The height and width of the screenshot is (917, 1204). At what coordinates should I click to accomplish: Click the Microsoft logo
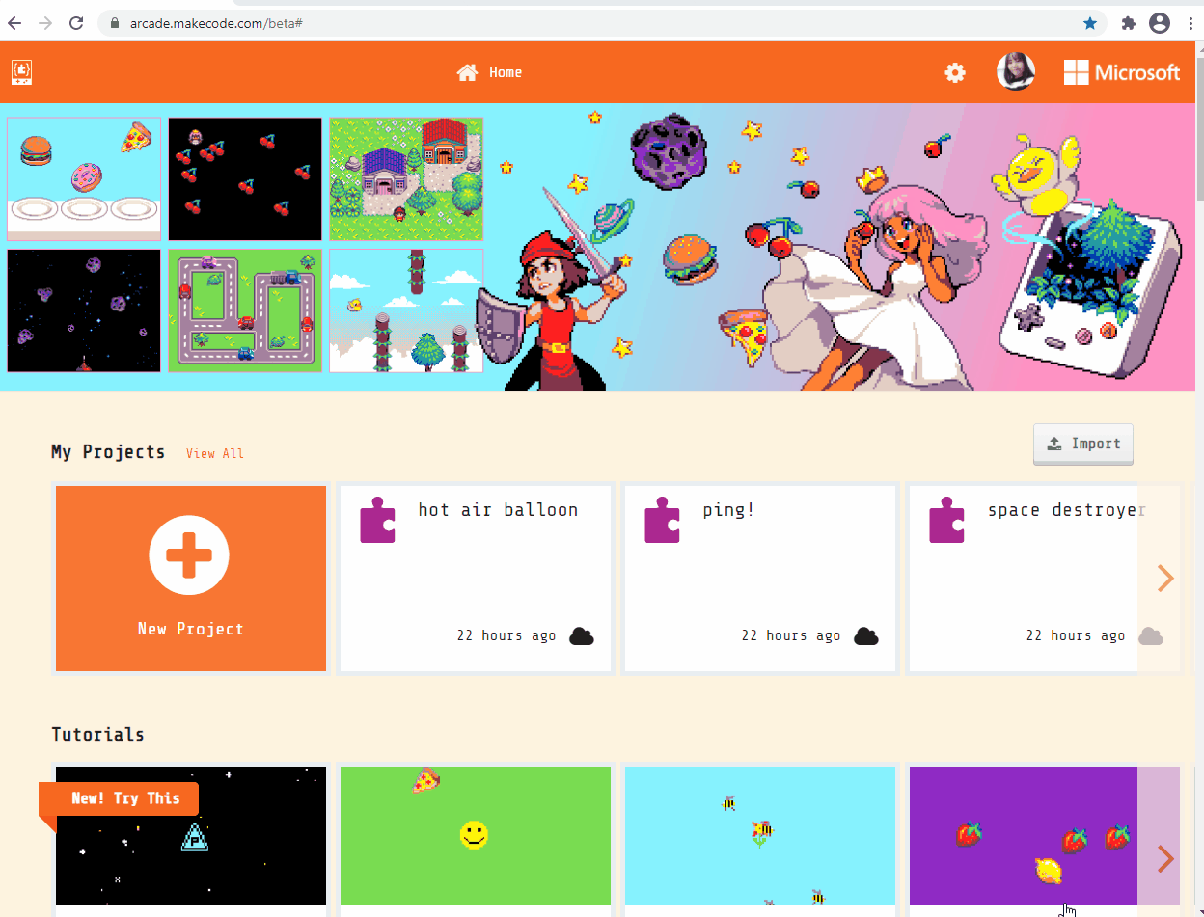click(x=1122, y=72)
